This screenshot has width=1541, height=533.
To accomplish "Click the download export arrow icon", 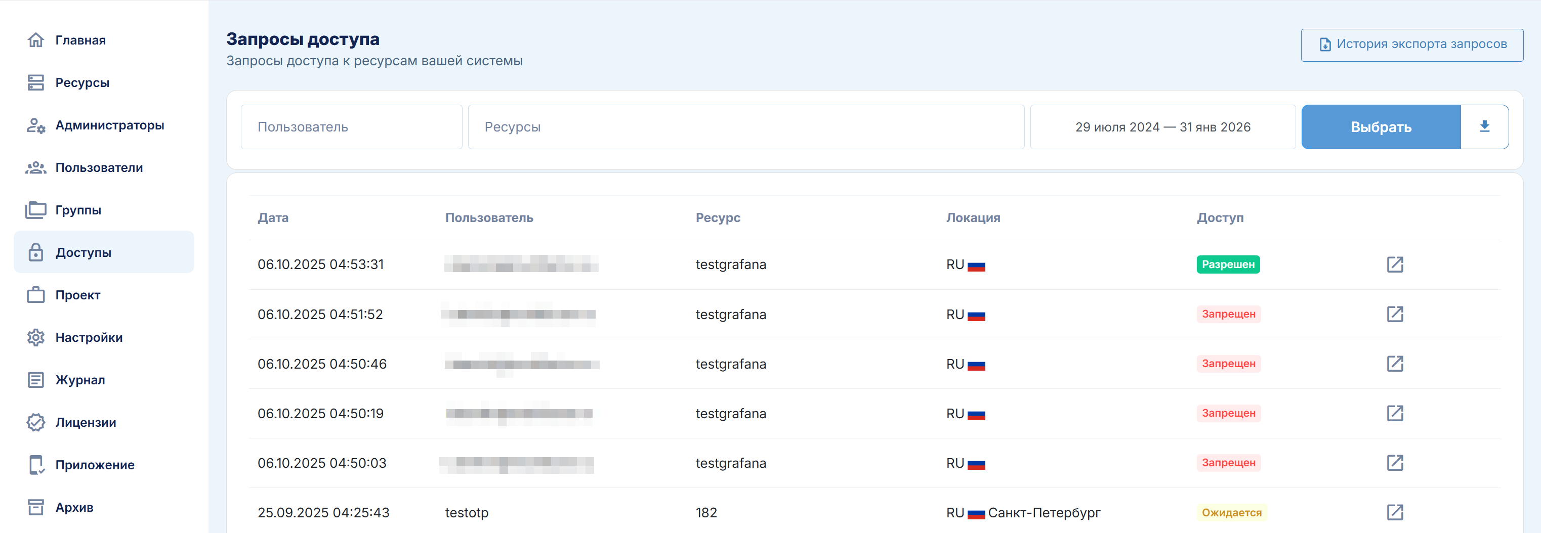I will point(1484,127).
